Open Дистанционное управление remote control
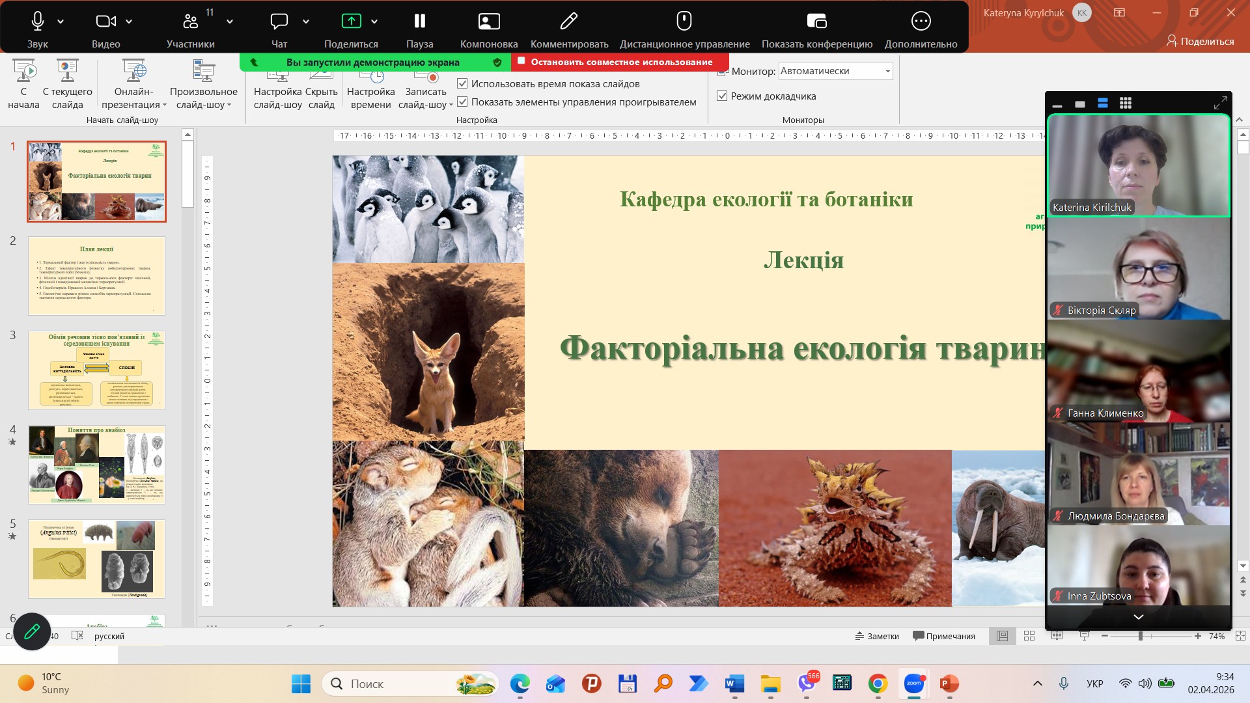 [684, 22]
